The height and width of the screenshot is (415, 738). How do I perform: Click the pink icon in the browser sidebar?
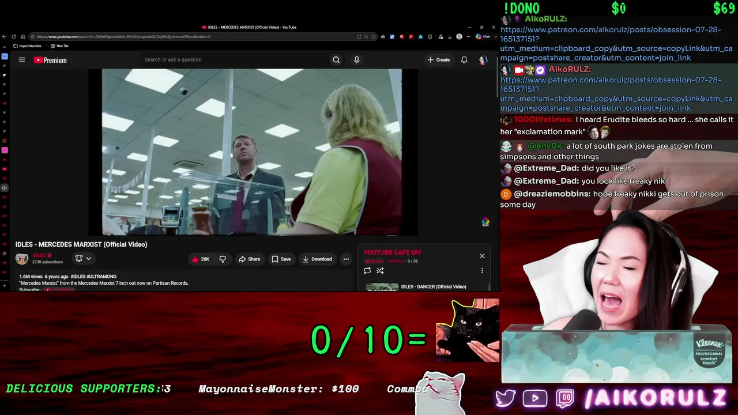coord(5,150)
